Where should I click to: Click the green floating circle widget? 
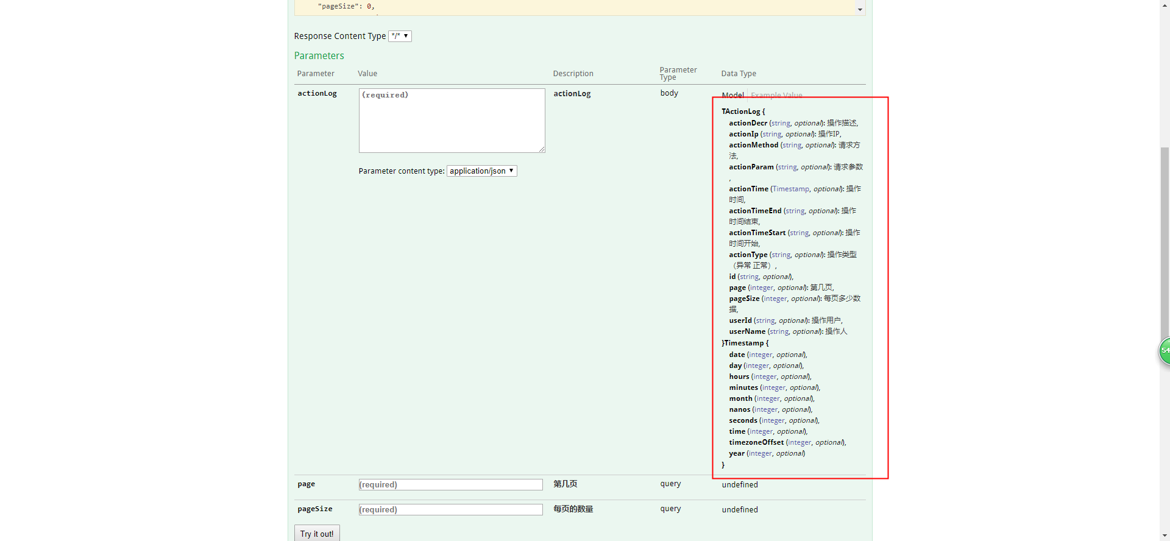coord(1165,351)
